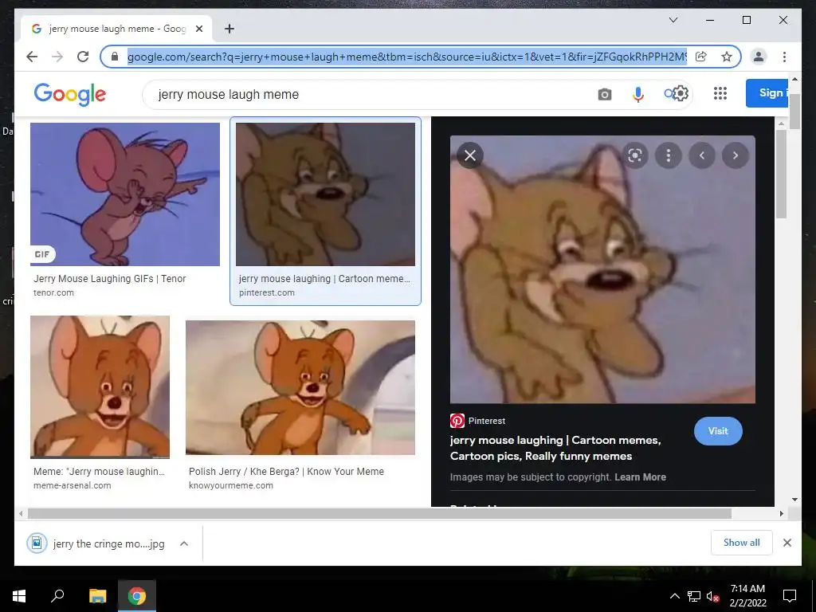816x612 pixels.
Task: Open the Chrome three-dot menu
Action: [x=784, y=57]
